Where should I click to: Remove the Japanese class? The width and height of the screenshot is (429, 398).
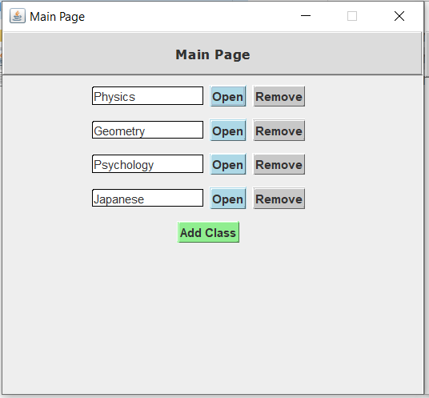click(279, 199)
